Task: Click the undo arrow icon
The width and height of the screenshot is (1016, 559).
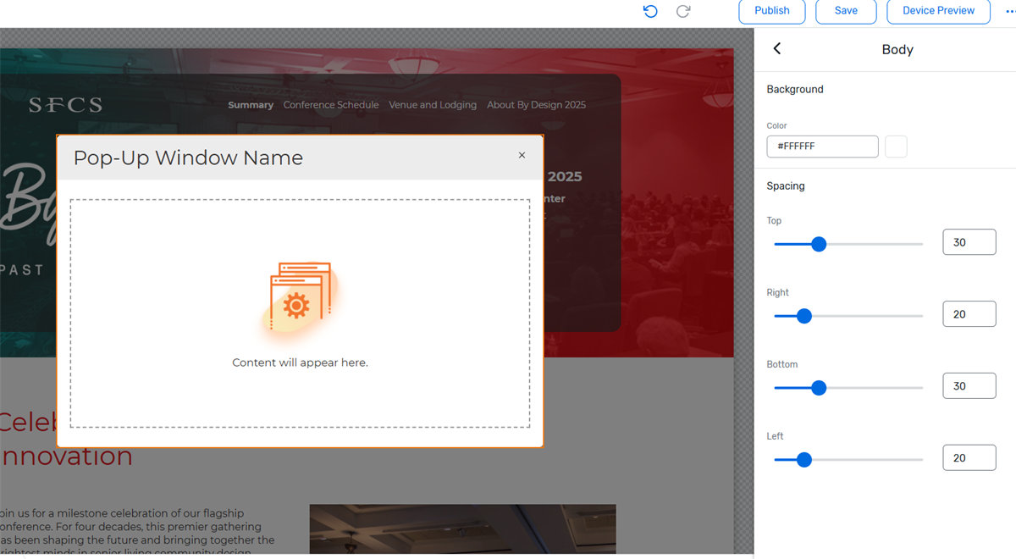Action: [x=650, y=11]
